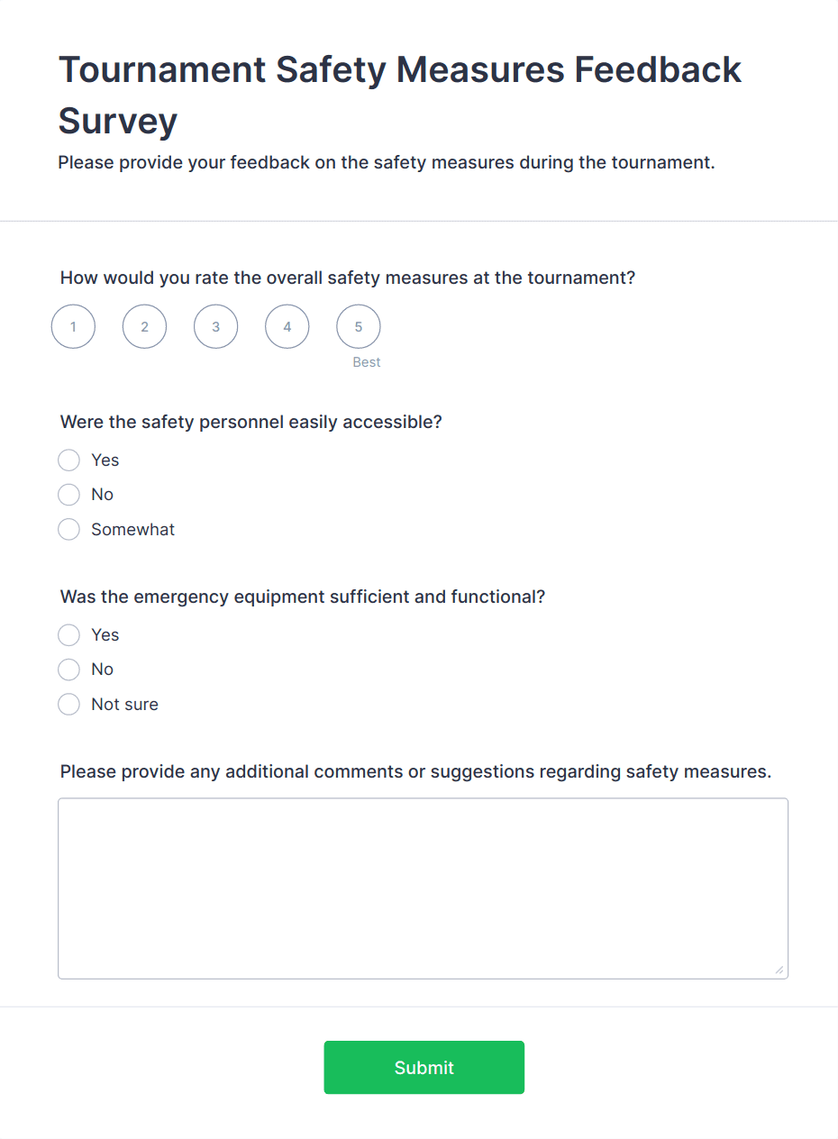Submit the safety feedback survey

tap(424, 1068)
